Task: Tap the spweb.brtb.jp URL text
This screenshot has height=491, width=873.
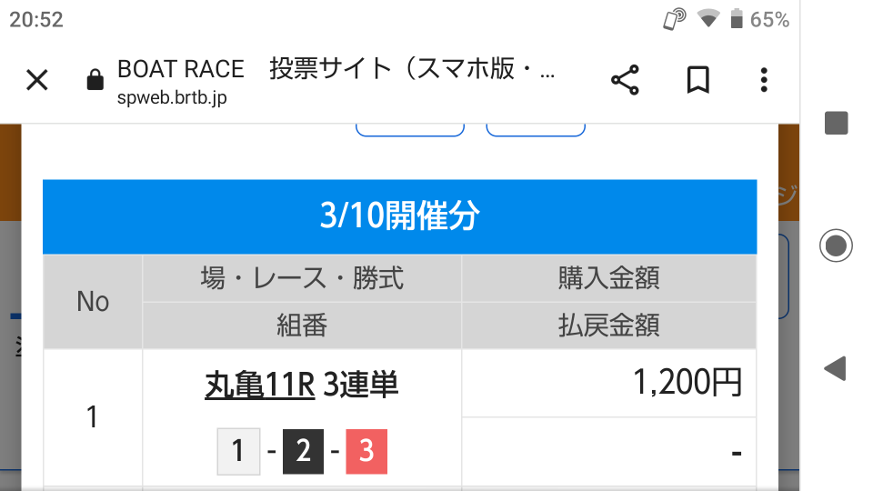Action: (171, 98)
